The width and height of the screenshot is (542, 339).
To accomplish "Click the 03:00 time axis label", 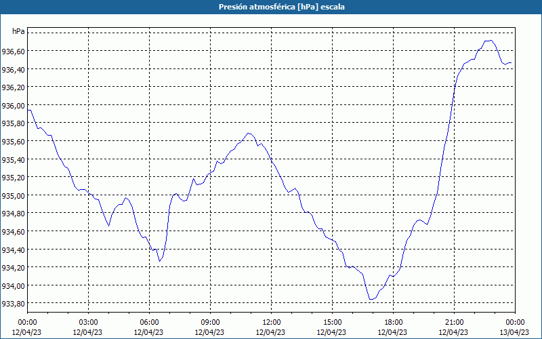I will (x=88, y=323).
